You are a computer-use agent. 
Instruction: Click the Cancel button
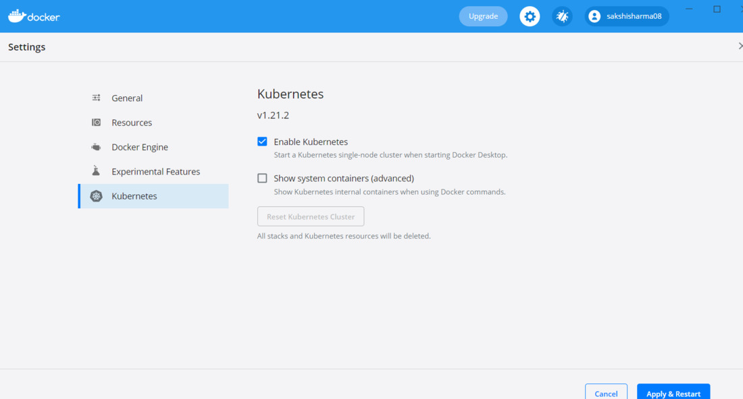pos(606,393)
